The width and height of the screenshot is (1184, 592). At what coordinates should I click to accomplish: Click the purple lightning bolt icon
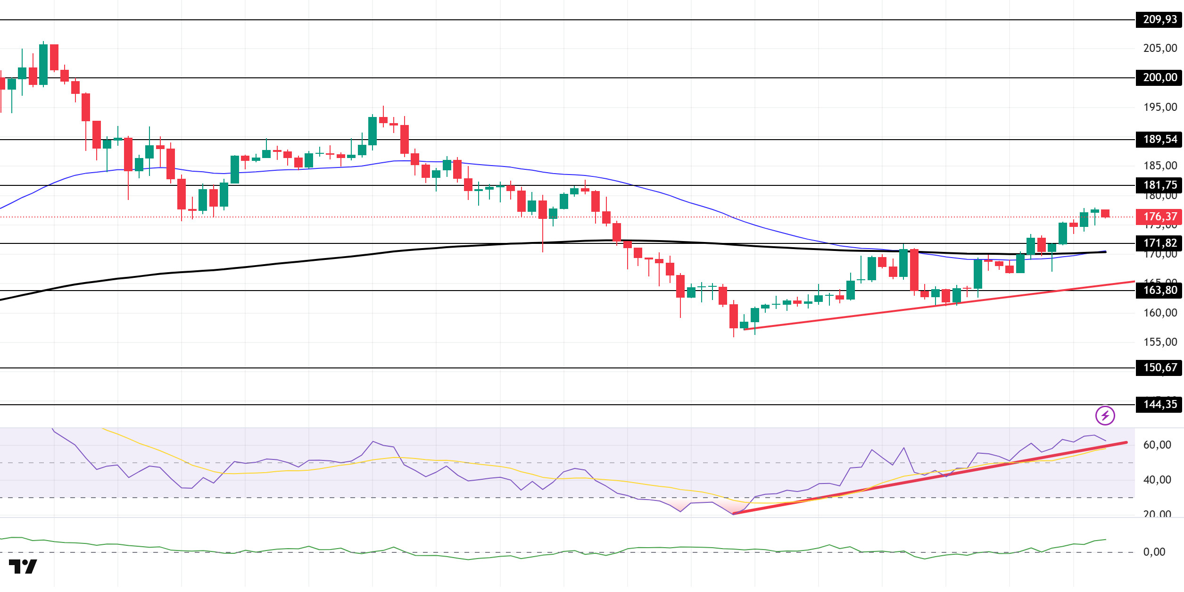pos(1105,416)
